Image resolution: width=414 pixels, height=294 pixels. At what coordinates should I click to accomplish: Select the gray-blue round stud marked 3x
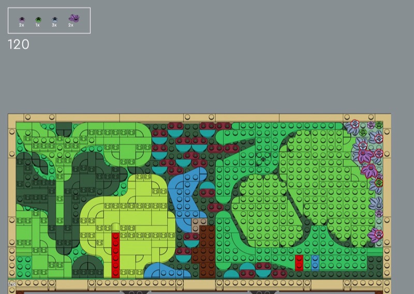coord(54,20)
